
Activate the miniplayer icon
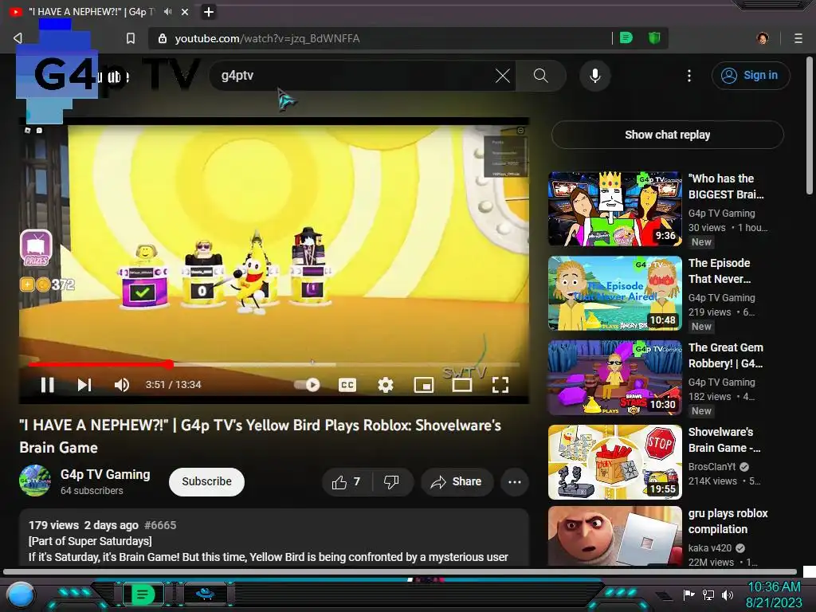[424, 385]
